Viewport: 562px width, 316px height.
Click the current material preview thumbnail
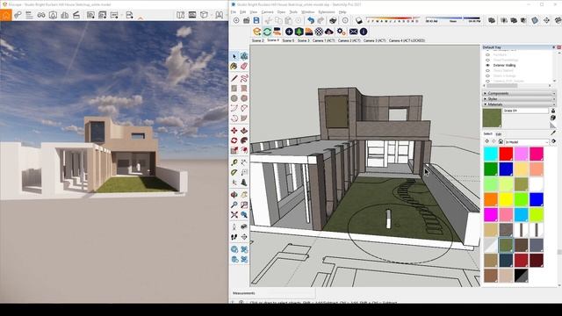[492, 118]
